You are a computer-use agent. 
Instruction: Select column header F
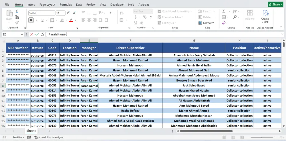130,41
